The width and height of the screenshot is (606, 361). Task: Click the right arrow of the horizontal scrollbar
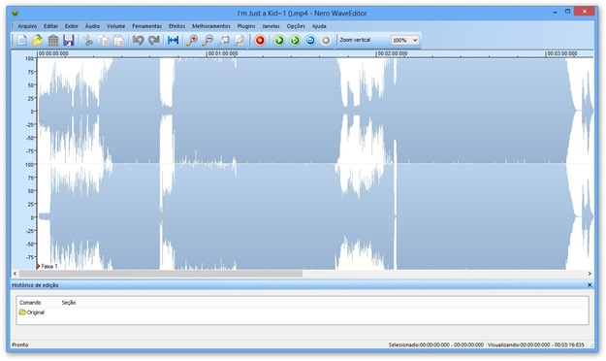(x=590, y=274)
